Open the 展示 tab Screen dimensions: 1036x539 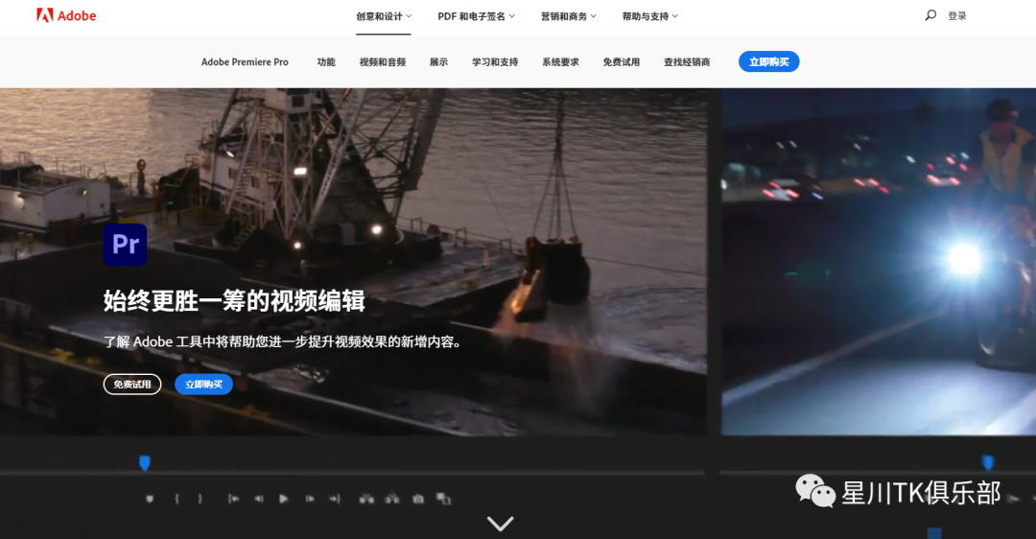438,62
